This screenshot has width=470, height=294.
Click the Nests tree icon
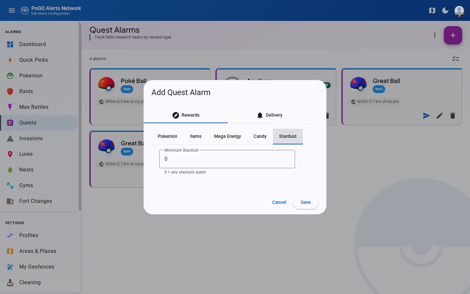[10, 170]
